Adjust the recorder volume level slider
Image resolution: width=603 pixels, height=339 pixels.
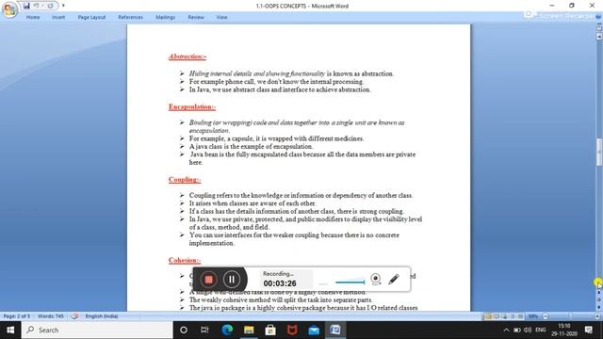tap(350, 282)
